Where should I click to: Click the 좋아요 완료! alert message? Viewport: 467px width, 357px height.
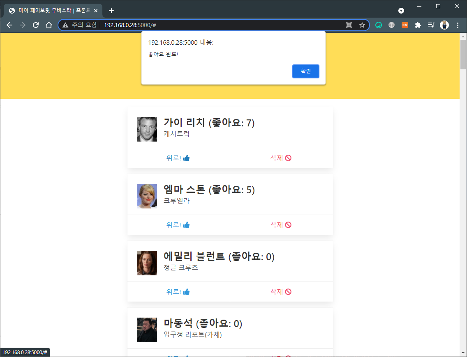(163, 54)
